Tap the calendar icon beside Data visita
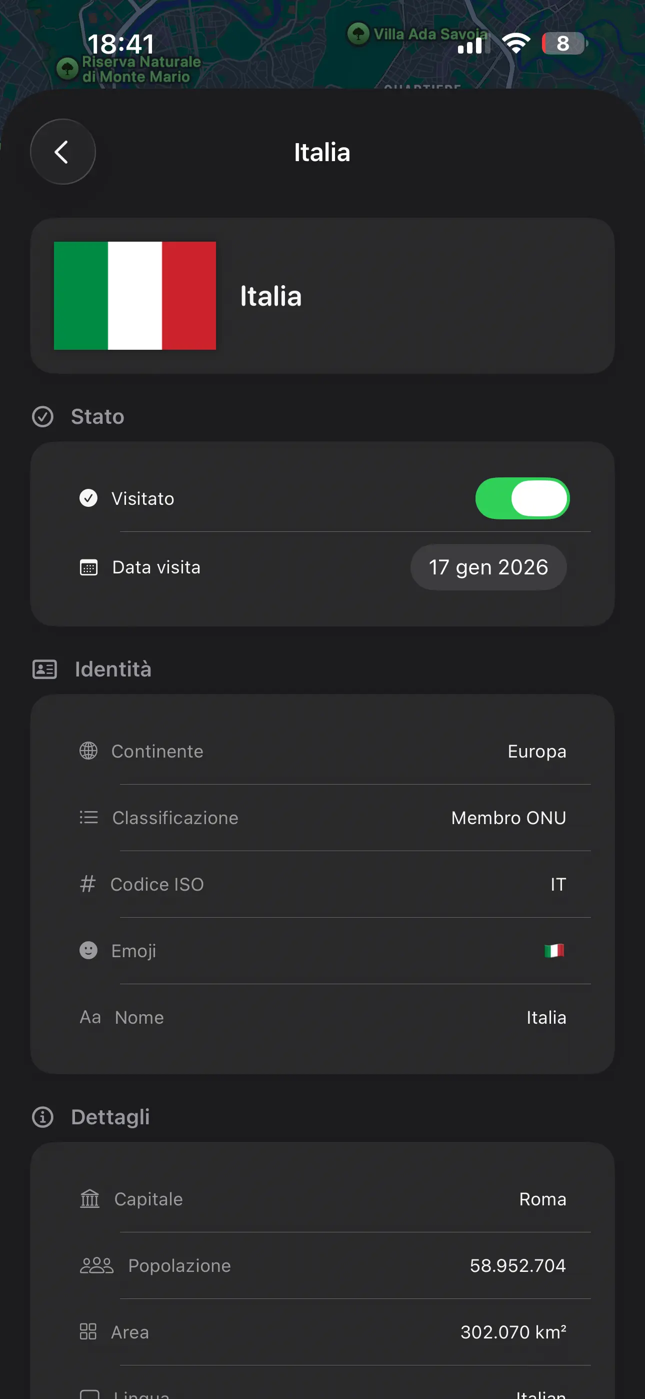This screenshot has width=645, height=1399. point(88,567)
